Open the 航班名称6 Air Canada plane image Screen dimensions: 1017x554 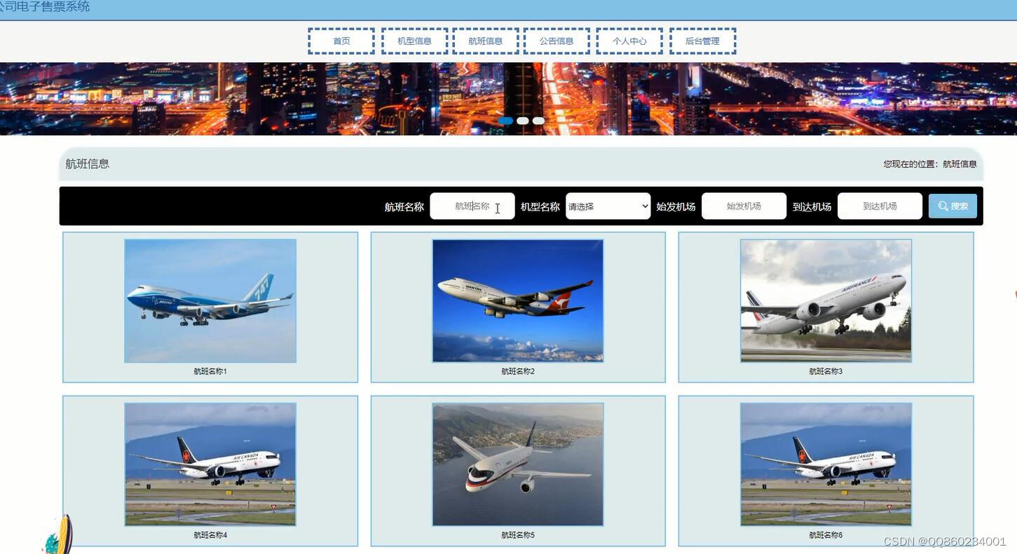click(826, 464)
